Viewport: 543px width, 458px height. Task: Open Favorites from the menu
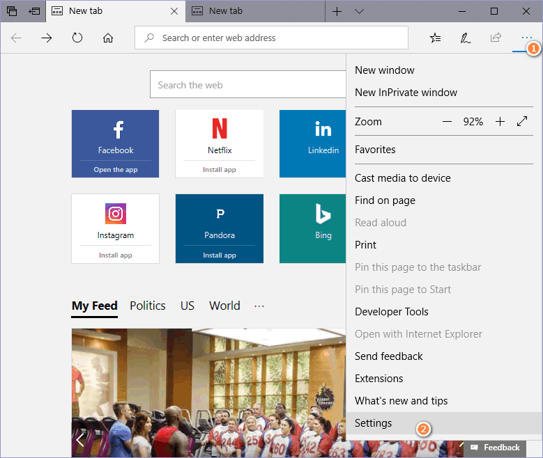pos(444,150)
